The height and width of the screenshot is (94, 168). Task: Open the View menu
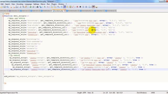coord(13,4)
